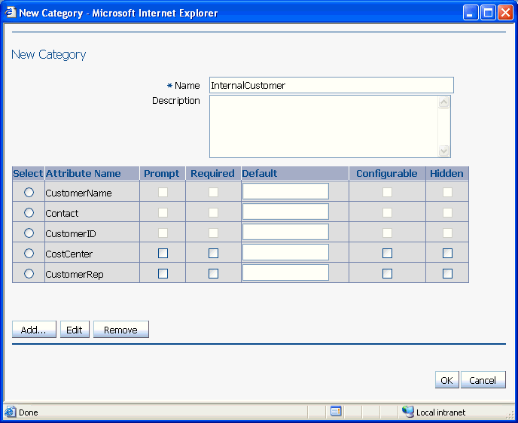Viewport: 518px width, 423px height.
Task: Click the Edit button
Action: (75, 330)
